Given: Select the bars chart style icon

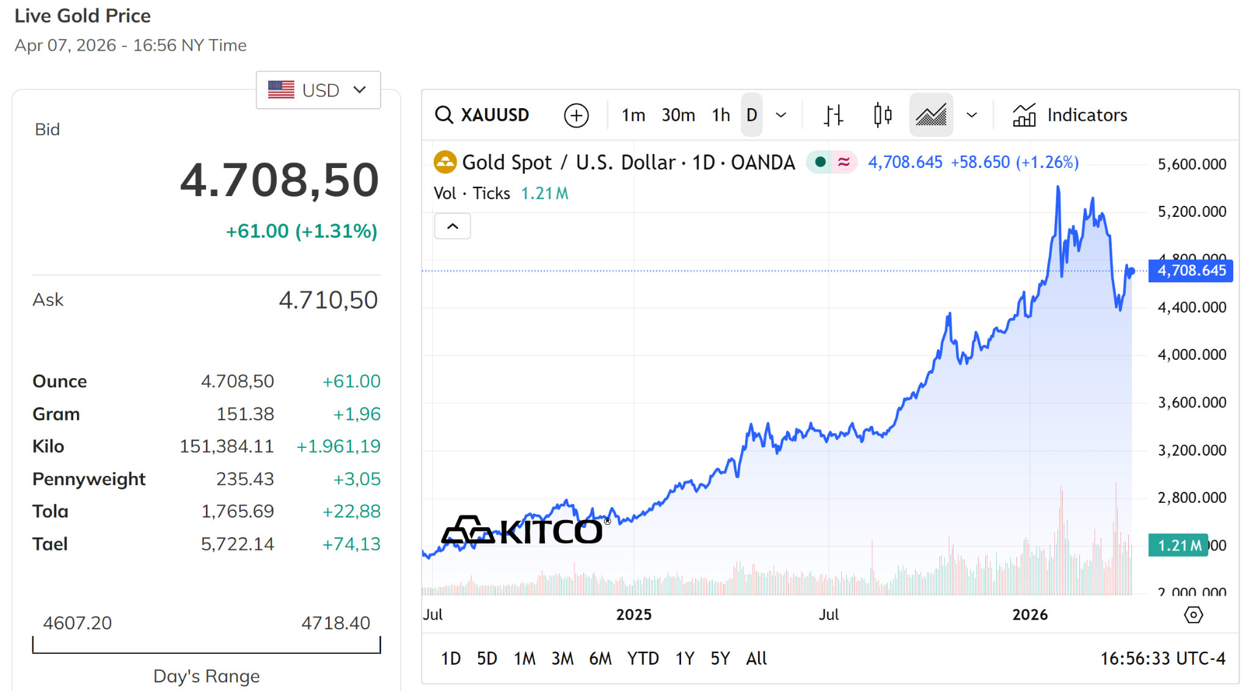Looking at the screenshot, I should (833, 115).
